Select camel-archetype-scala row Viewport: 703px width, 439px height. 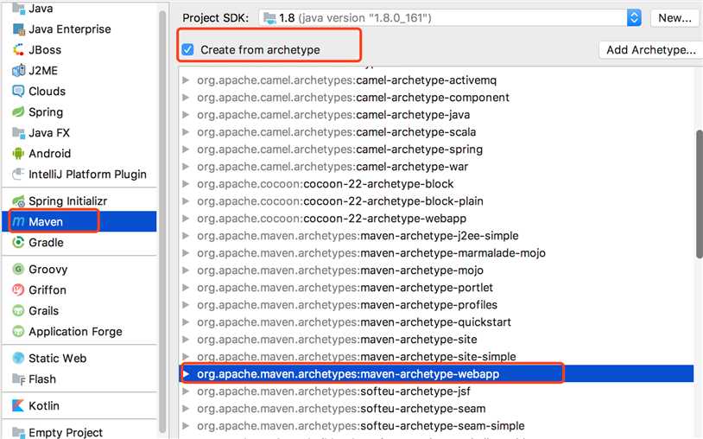coord(436,132)
